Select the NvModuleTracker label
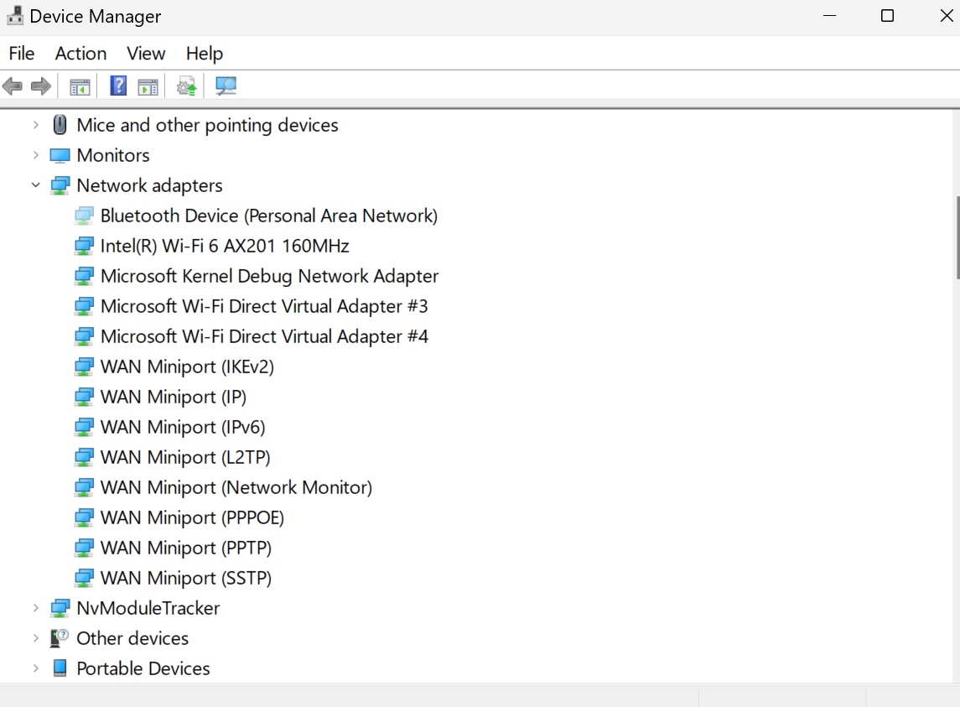 coord(148,608)
